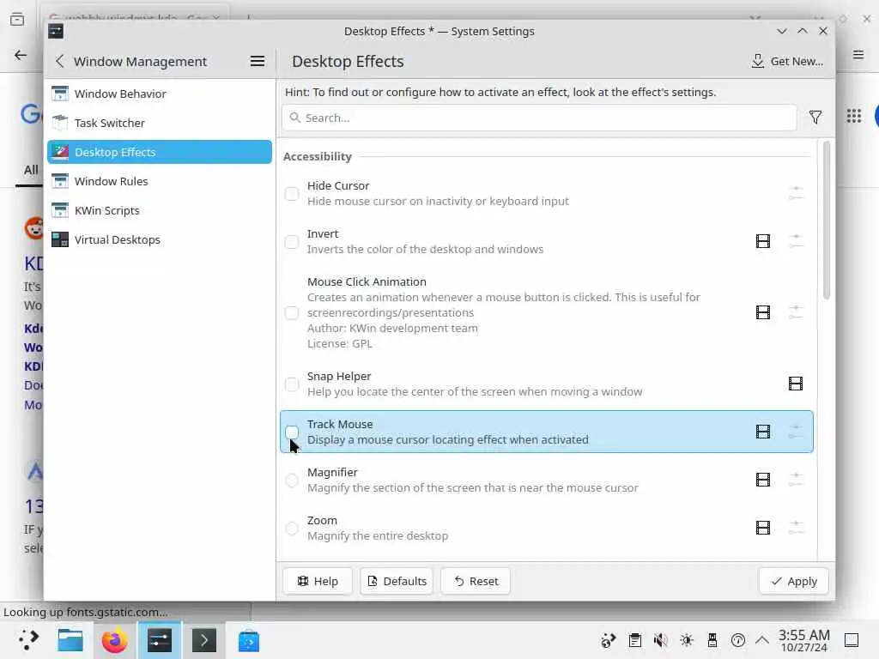
Task: Click Get New effects button
Action: (787, 61)
